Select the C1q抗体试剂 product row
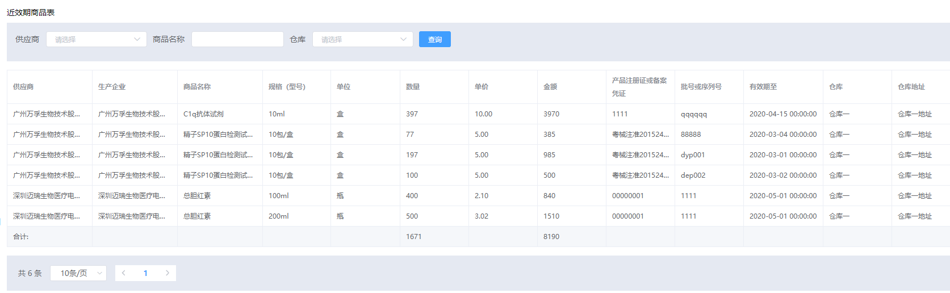The width and height of the screenshot is (950, 293). 203,114
